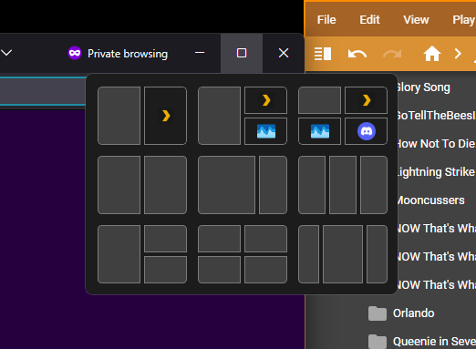Go to the Home icon in toolbar

pos(432,54)
